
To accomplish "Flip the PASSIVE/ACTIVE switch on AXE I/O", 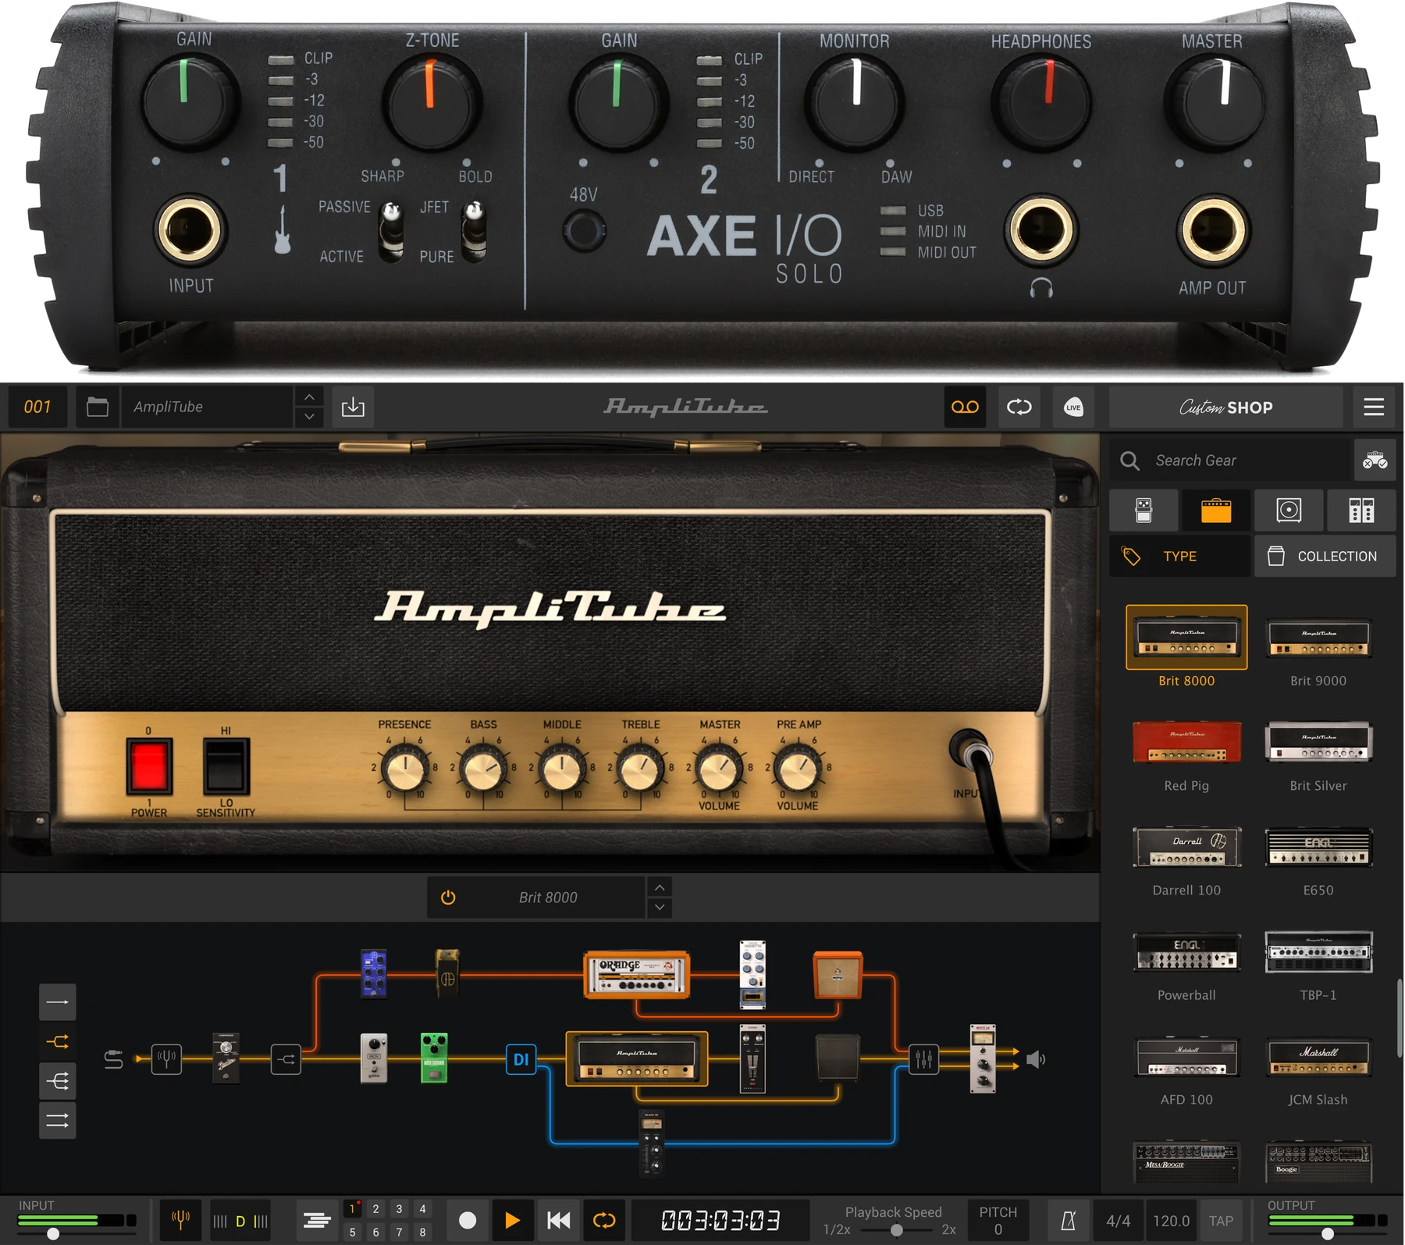I will (x=391, y=232).
